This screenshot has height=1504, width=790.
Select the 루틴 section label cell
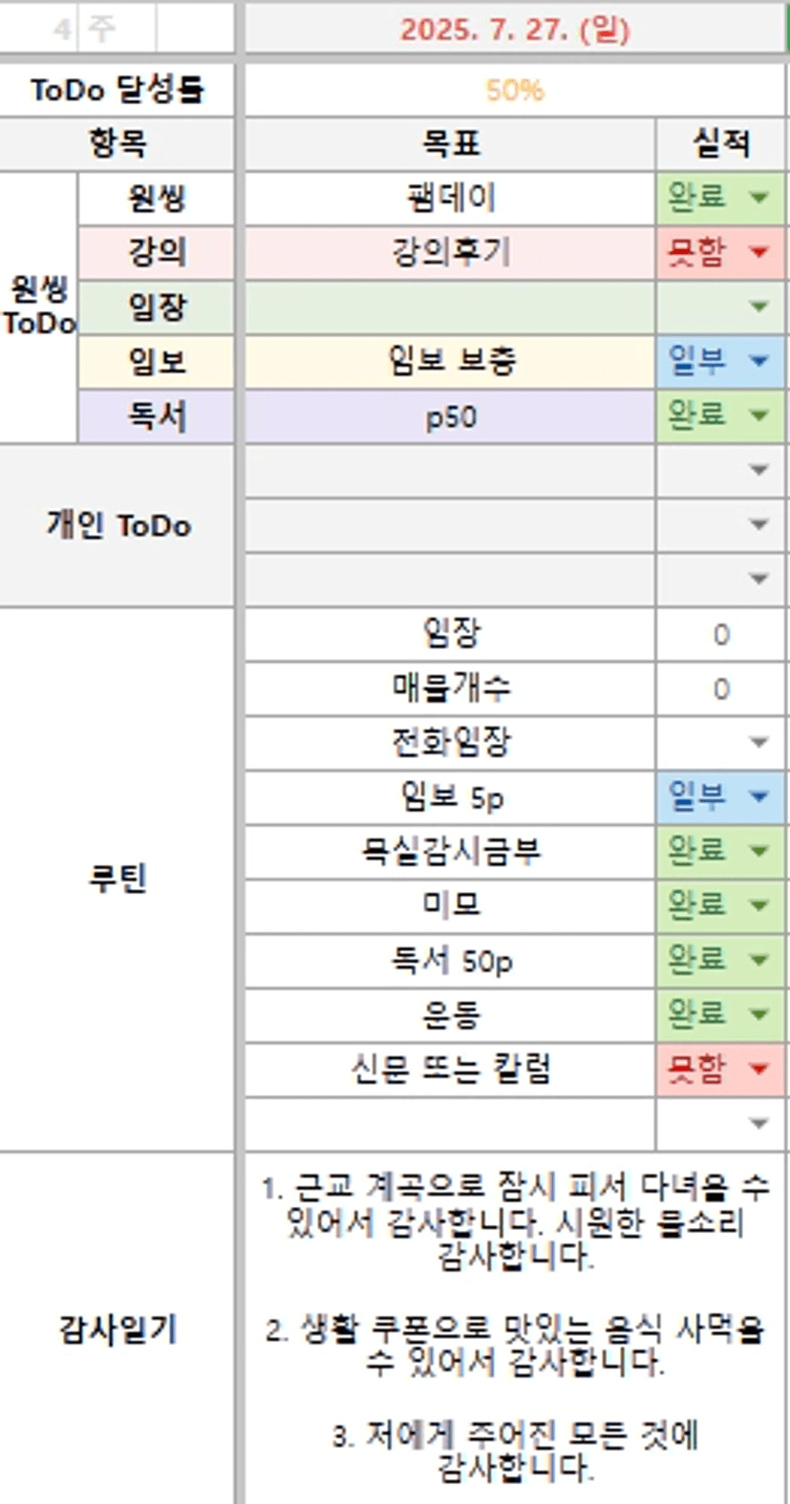117,879
